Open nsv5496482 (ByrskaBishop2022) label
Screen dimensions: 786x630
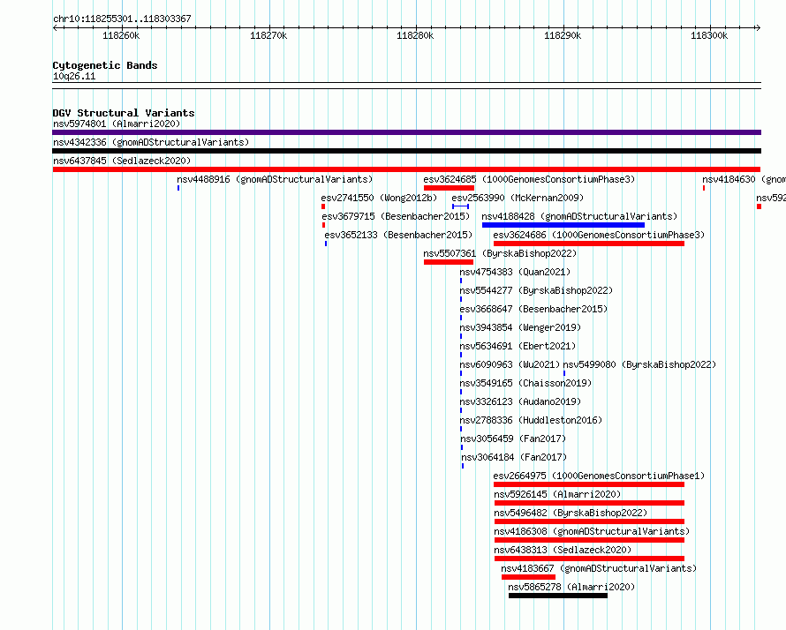[x=571, y=513]
